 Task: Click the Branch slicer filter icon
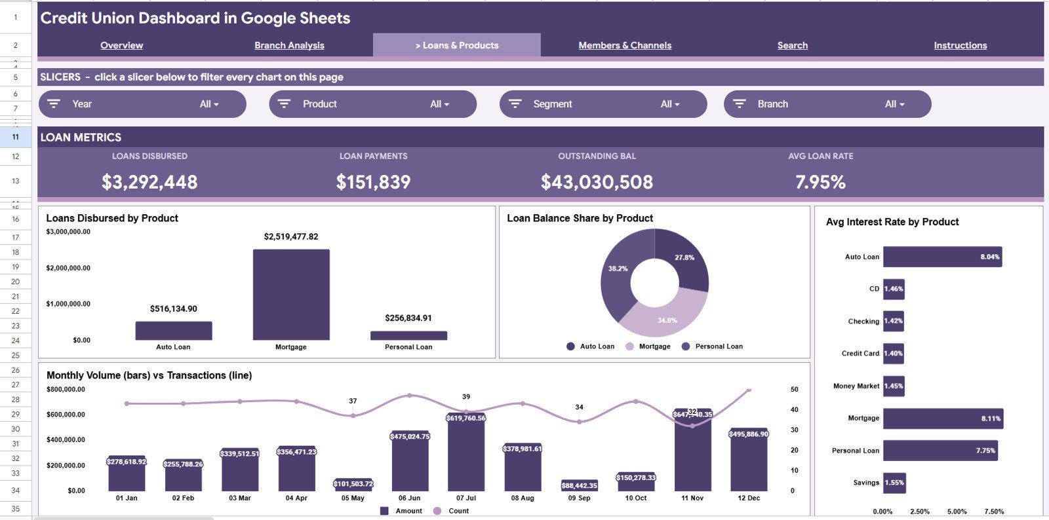coord(740,103)
